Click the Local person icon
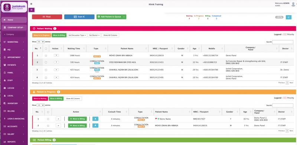Viewport: 297px width, 145px height. point(5,96)
